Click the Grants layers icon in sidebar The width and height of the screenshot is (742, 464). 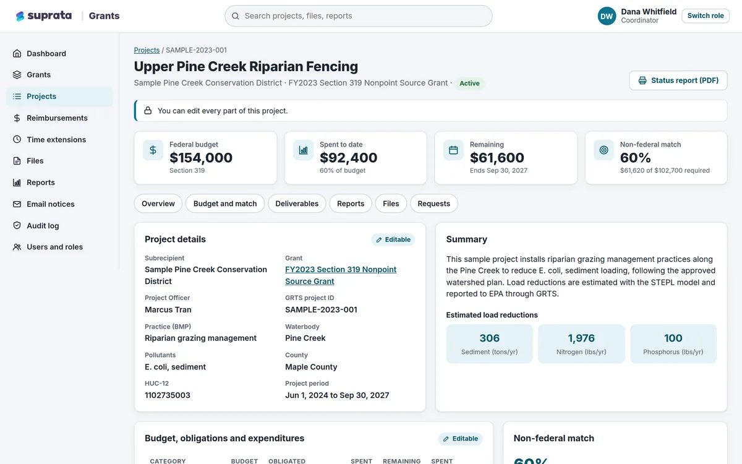(17, 75)
